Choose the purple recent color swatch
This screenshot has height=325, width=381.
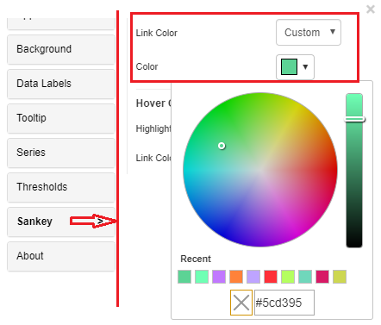click(219, 277)
